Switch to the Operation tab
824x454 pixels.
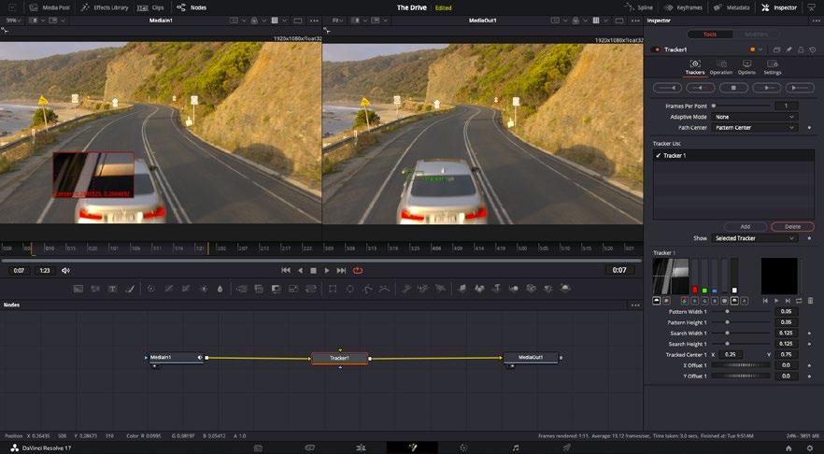pyautogui.click(x=720, y=66)
